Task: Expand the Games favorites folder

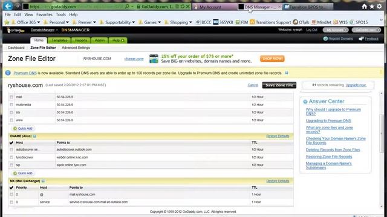Action: pos(149,22)
